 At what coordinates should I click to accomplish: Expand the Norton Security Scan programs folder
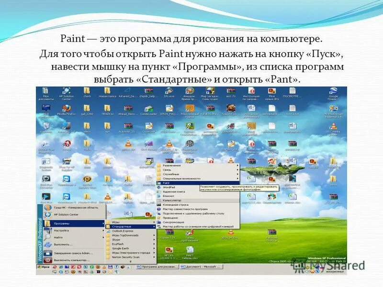coord(131,257)
